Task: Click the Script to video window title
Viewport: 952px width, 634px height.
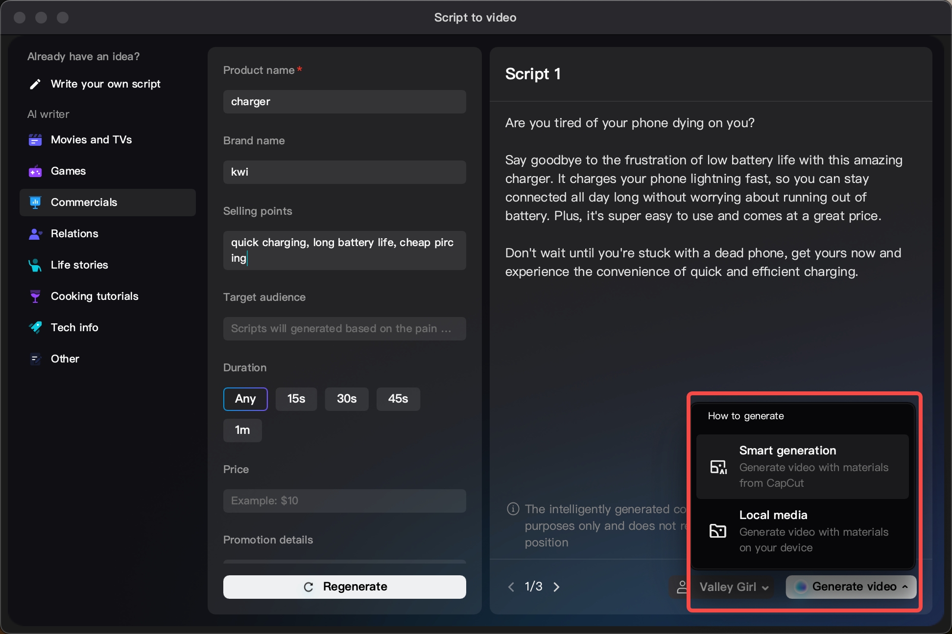Action: pyautogui.click(x=475, y=18)
